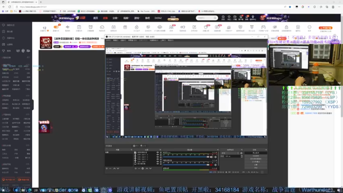
Task: Toggle visibility of 文本 (GDI+) 3 source
Action: click(x=157, y=157)
